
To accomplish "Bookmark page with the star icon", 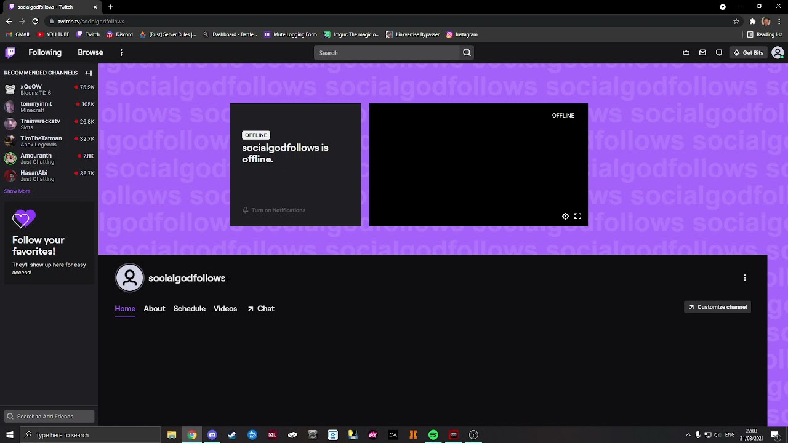I will (x=736, y=21).
